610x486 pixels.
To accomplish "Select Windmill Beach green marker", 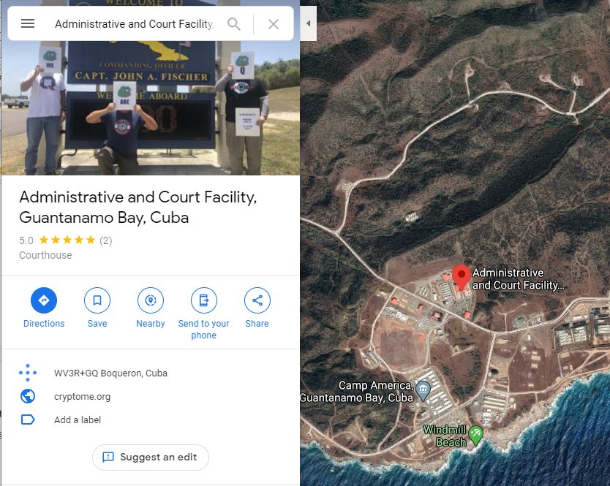I will (475, 435).
